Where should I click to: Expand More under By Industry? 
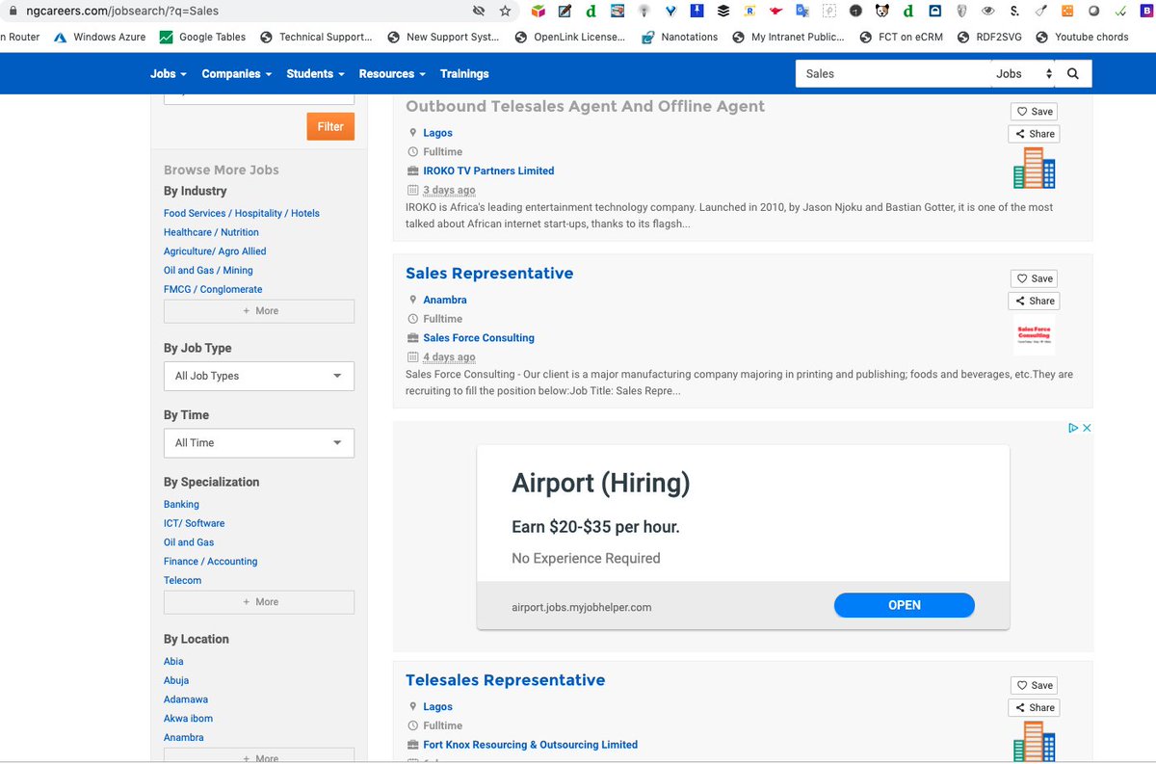[x=259, y=310]
